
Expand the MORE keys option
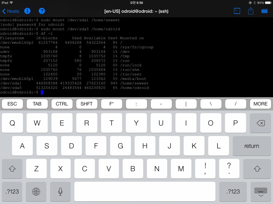tap(260, 104)
